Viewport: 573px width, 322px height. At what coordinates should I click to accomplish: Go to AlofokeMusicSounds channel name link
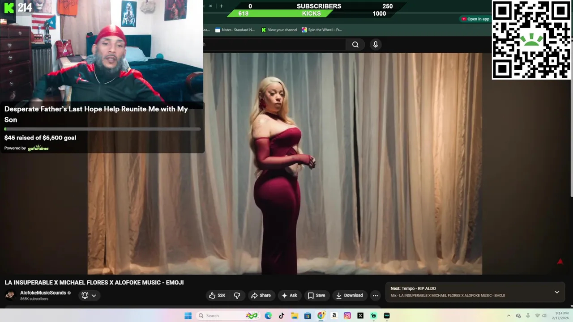(43, 293)
